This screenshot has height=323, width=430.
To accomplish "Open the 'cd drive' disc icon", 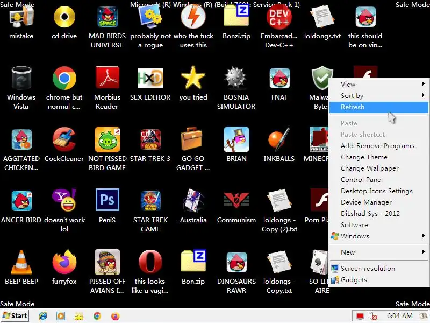I will (64, 17).
